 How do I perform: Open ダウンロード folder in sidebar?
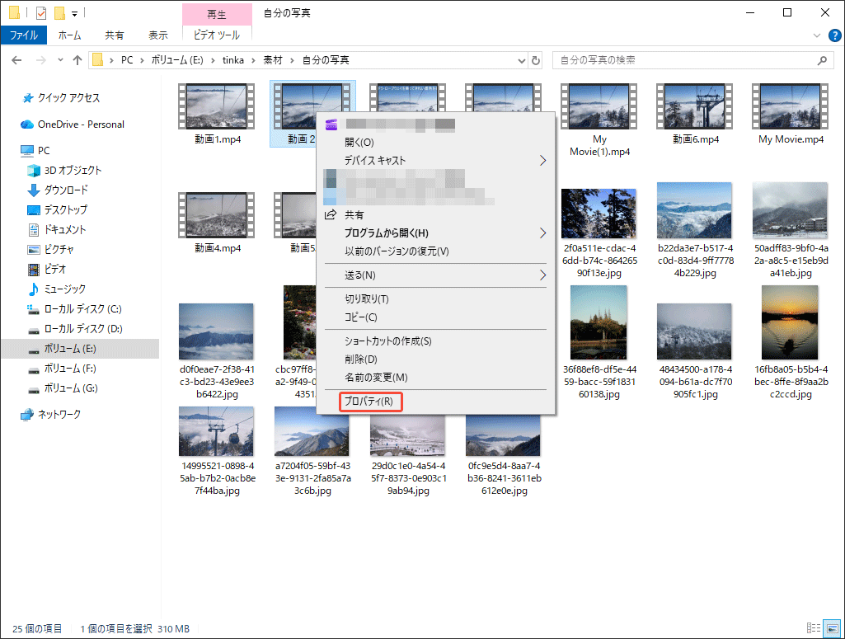tap(57, 190)
